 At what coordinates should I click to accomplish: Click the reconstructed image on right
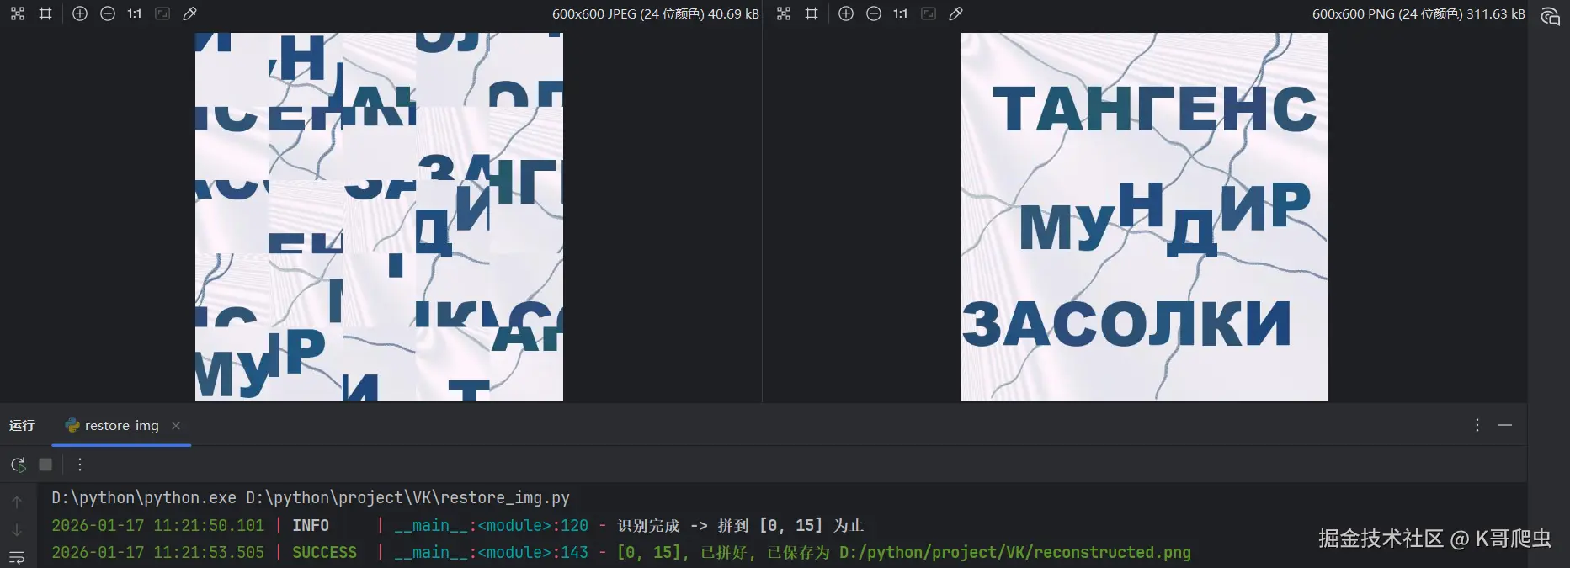pos(1144,216)
